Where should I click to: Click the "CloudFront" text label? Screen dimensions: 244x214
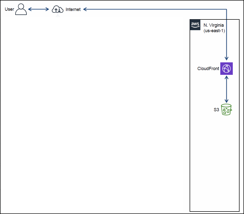coord(208,69)
